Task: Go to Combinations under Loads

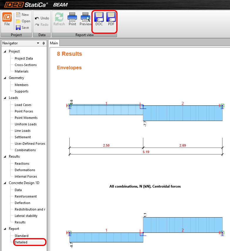Action: click(25, 150)
